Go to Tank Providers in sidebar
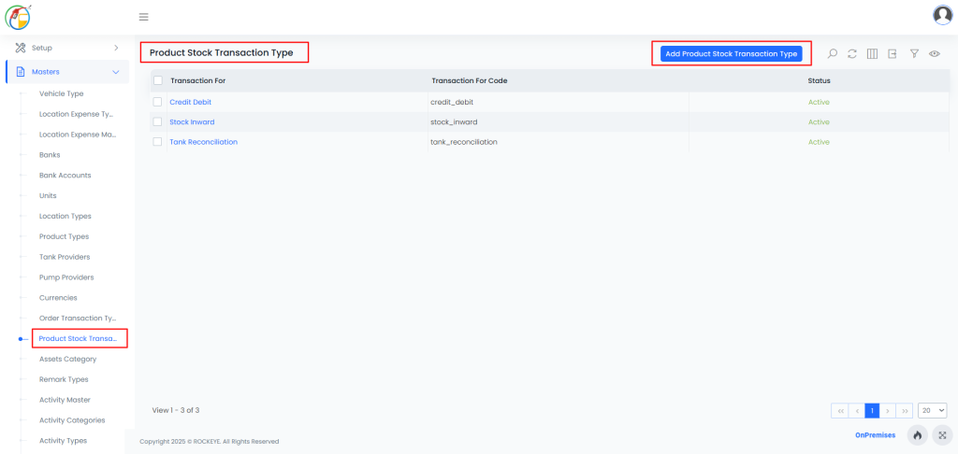Image resolution: width=958 pixels, height=454 pixels. point(65,257)
